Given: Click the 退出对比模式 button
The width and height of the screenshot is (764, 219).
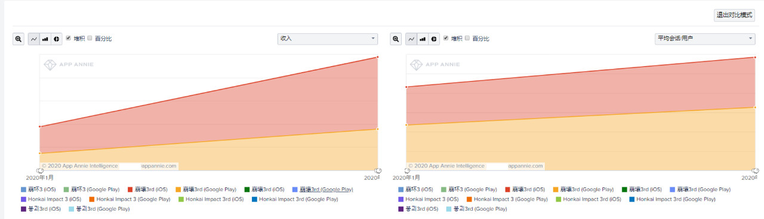Looking at the screenshot, I should click(x=734, y=15).
